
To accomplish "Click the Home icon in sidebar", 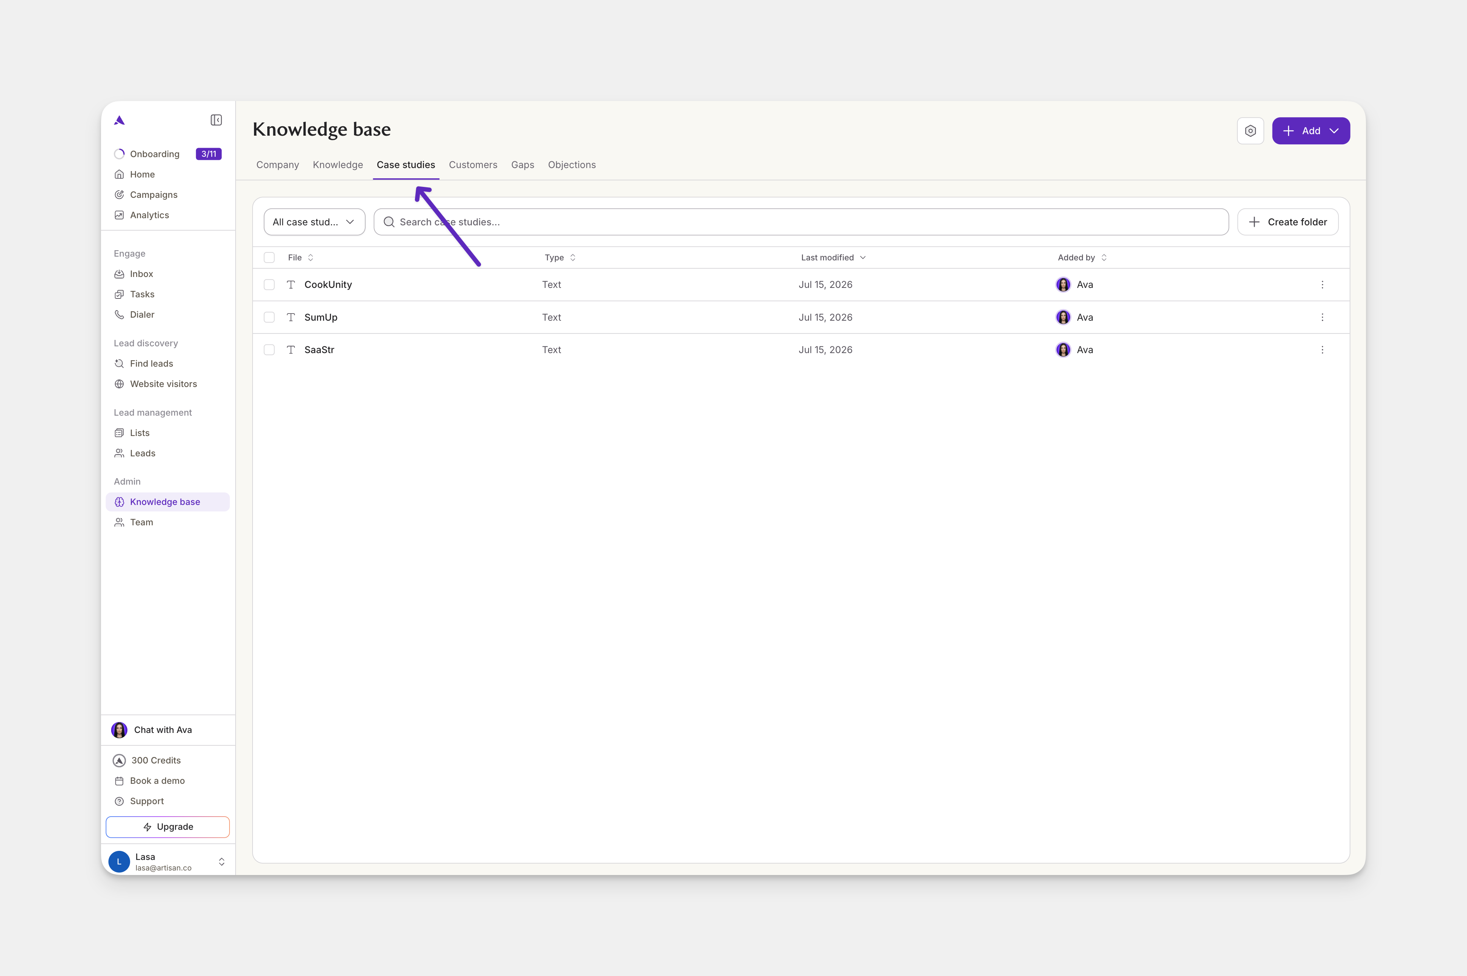I will (119, 174).
